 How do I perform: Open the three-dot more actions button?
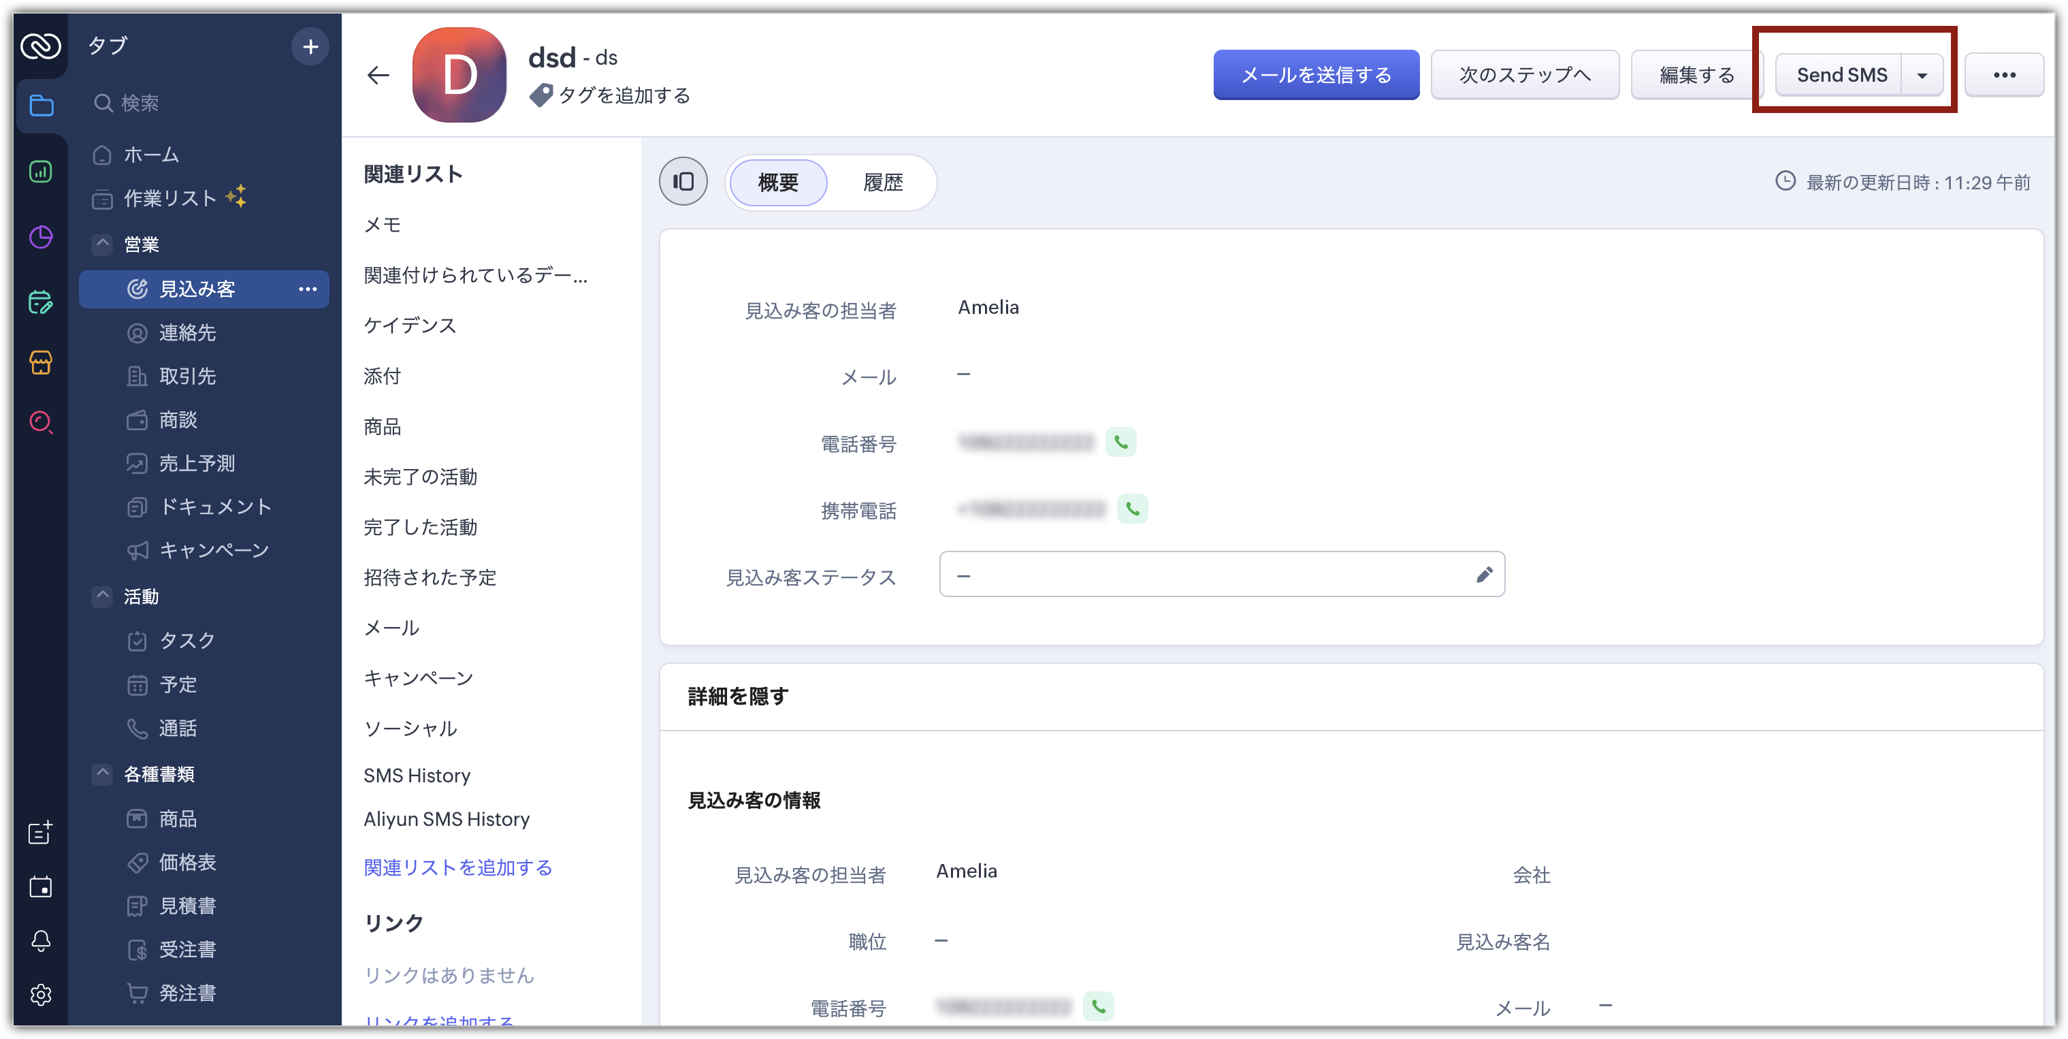(x=2004, y=76)
